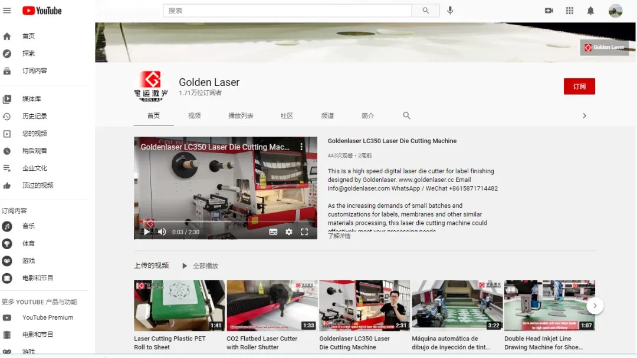
Task: Click the search magnifier button
Action: pos(425,11)
